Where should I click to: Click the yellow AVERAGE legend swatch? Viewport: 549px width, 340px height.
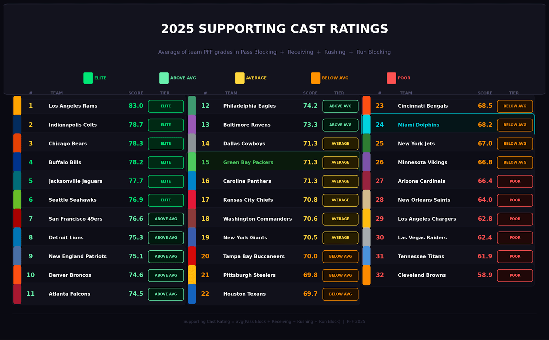(x=240, y=78)
